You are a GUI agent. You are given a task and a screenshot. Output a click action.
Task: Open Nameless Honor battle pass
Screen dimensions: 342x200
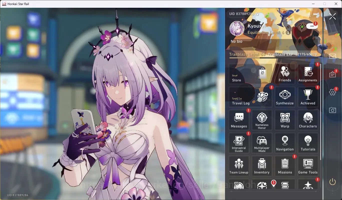pos(262,120)
